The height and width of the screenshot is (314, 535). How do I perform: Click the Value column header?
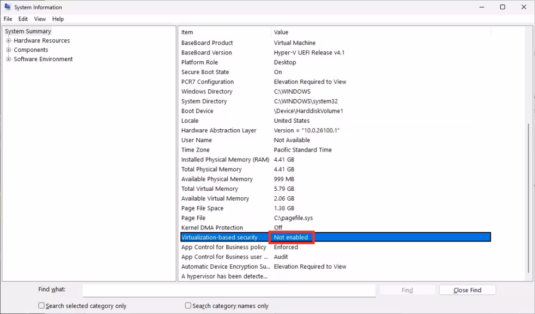(x=327, y=32)
